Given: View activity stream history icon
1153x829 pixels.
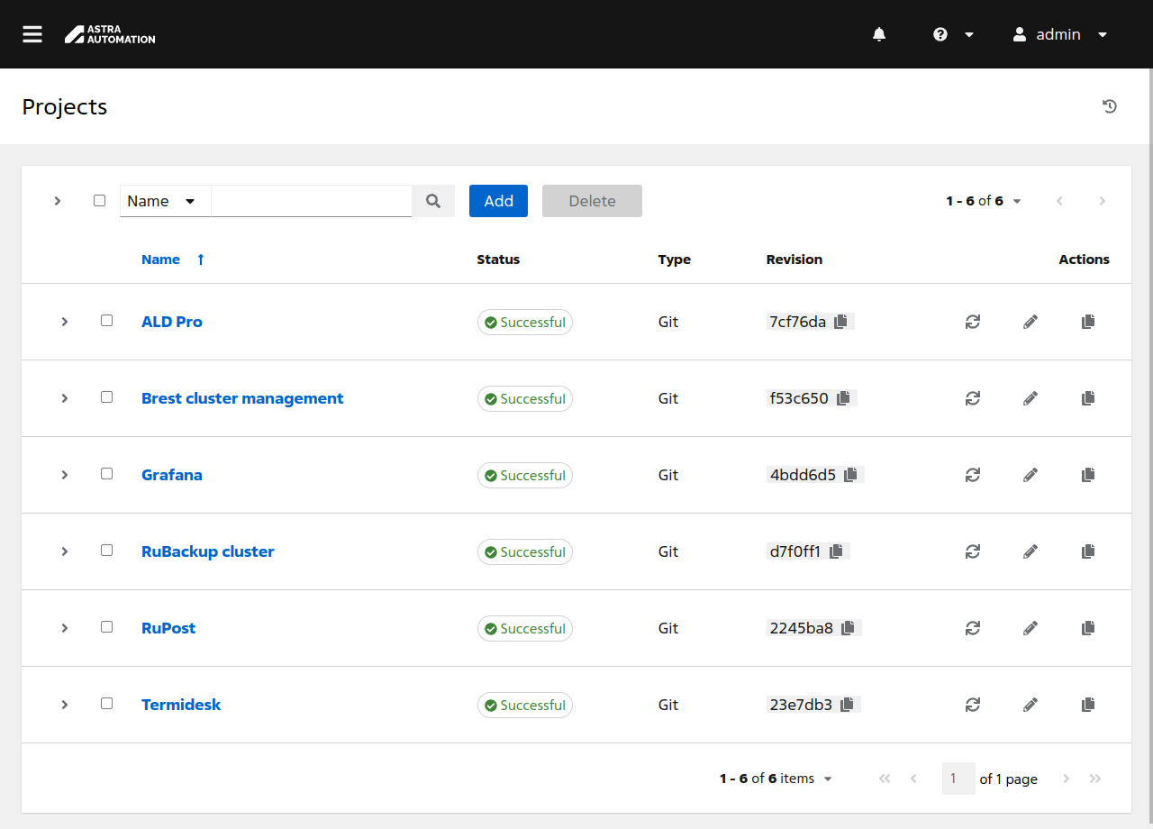Looking at the screenshot, I should pyautogui.click(x=1110, y=106).
